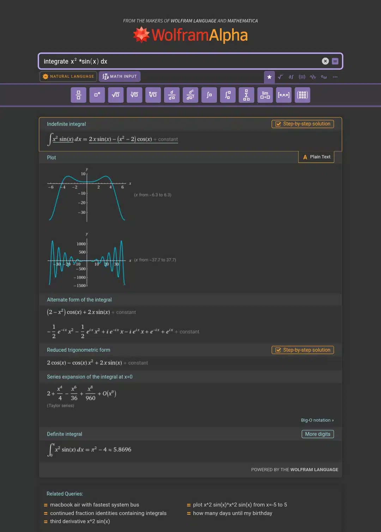The image size is (381, 532).
Task: Insert a square root template
Action: pos(116,95)
